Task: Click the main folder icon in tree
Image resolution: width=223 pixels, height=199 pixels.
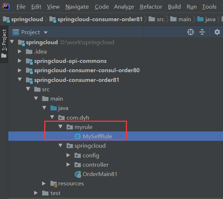Action: (x=45, y=98)
